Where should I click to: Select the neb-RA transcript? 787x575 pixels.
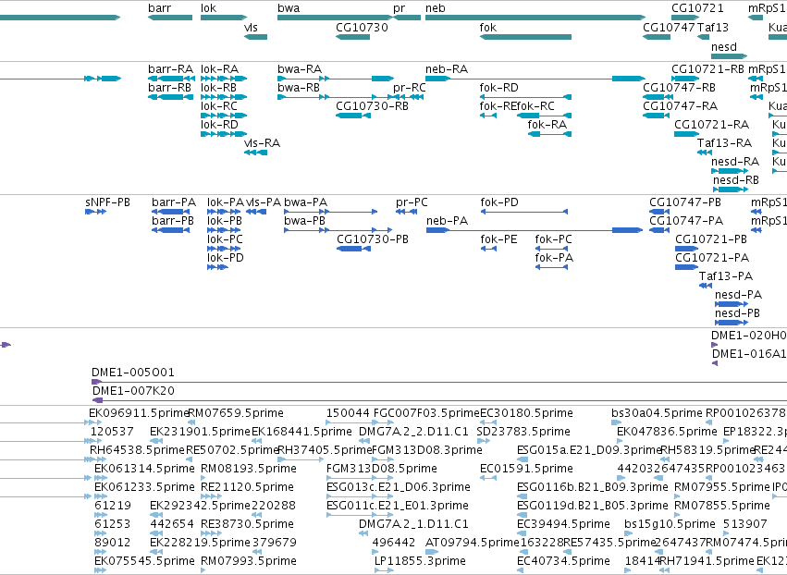tap(535, 79)
